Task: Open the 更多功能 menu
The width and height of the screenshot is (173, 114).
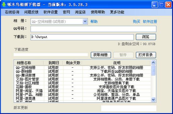Action: pos(117,12)
